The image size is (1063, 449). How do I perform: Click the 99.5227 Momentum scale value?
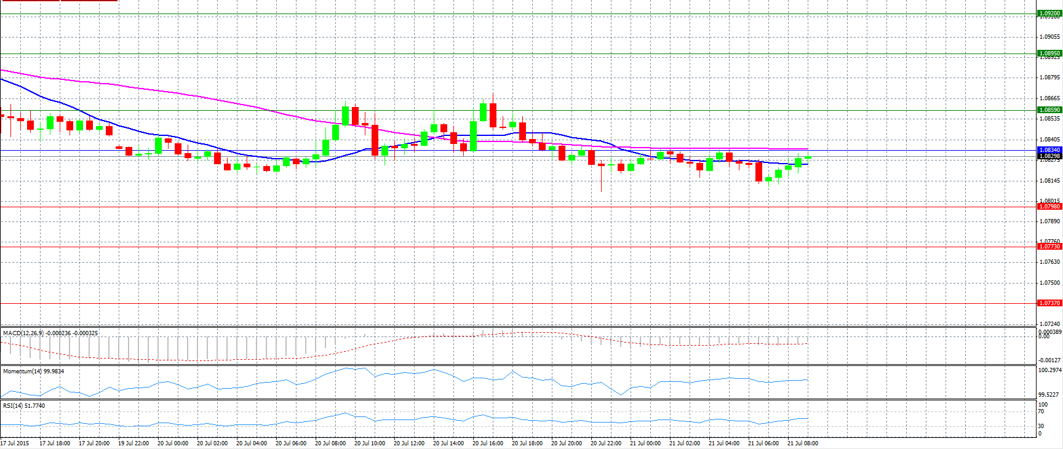1049,394
